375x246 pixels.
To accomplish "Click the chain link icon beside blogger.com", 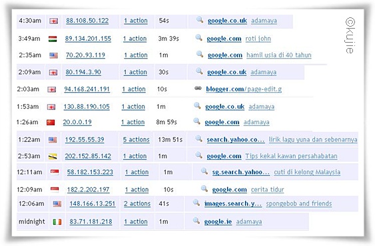I will 198,89.
